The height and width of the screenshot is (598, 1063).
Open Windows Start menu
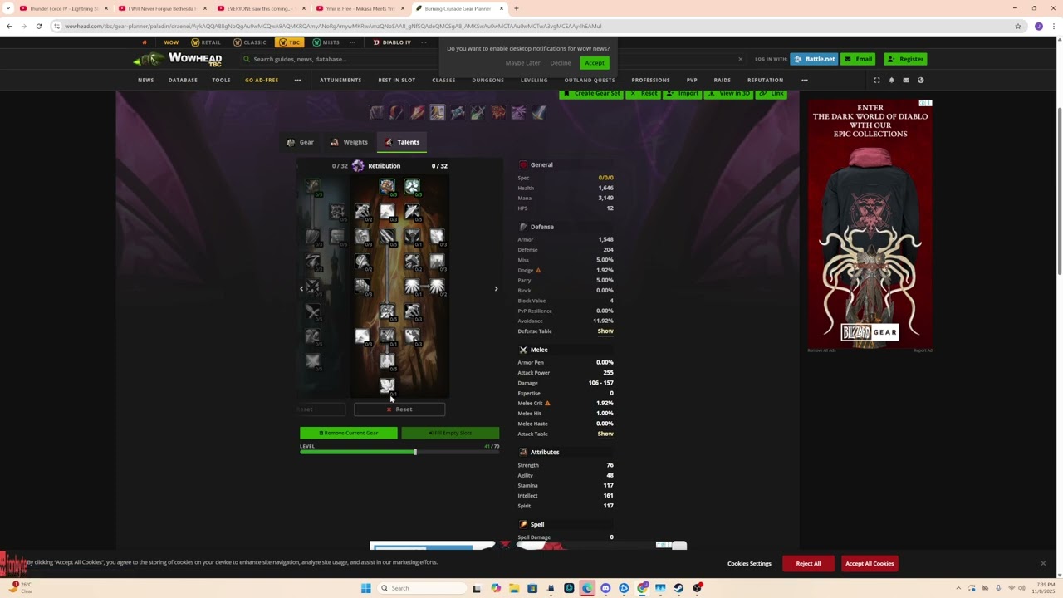point(365,588)
